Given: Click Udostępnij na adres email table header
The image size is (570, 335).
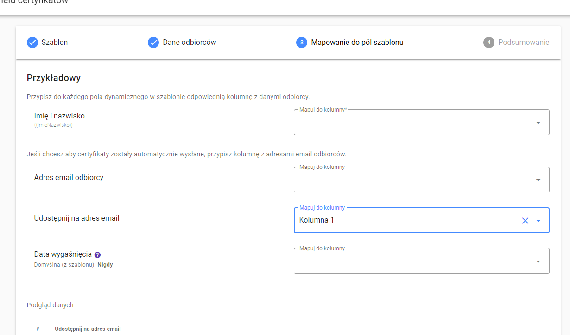Looking at the screenshot, I should pyautogui.click(x=88, y=329).
